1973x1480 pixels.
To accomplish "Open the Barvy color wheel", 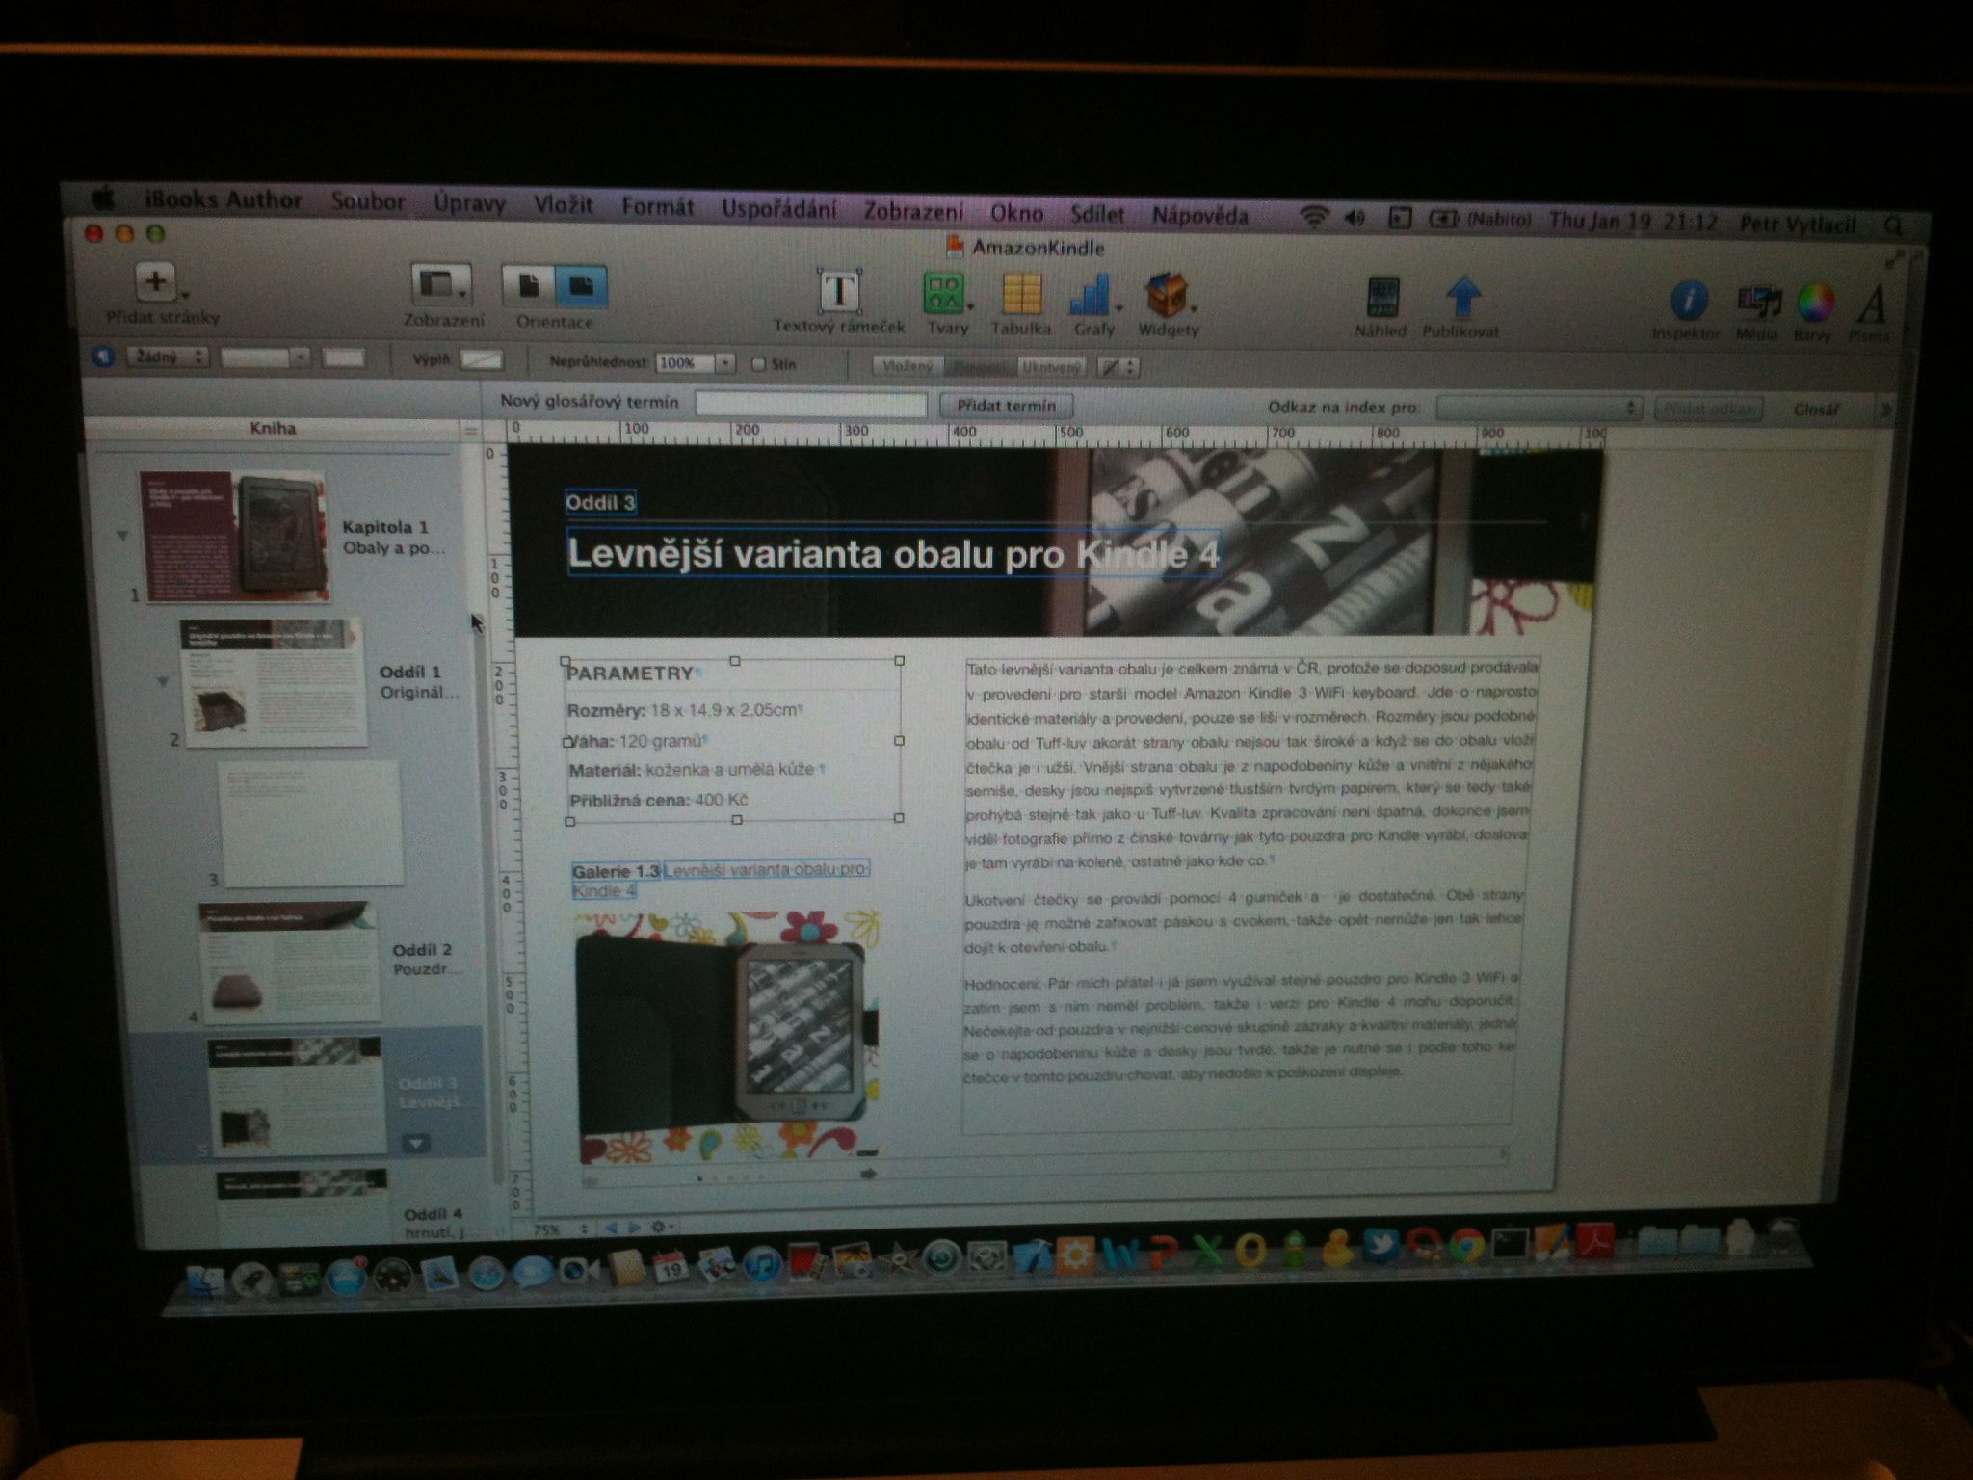I will pos(1814,304).
